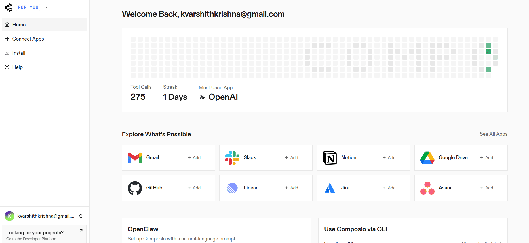Click the Install download icon
The width and height of the screenshot is (529, 243).
[x=7, y=53]
